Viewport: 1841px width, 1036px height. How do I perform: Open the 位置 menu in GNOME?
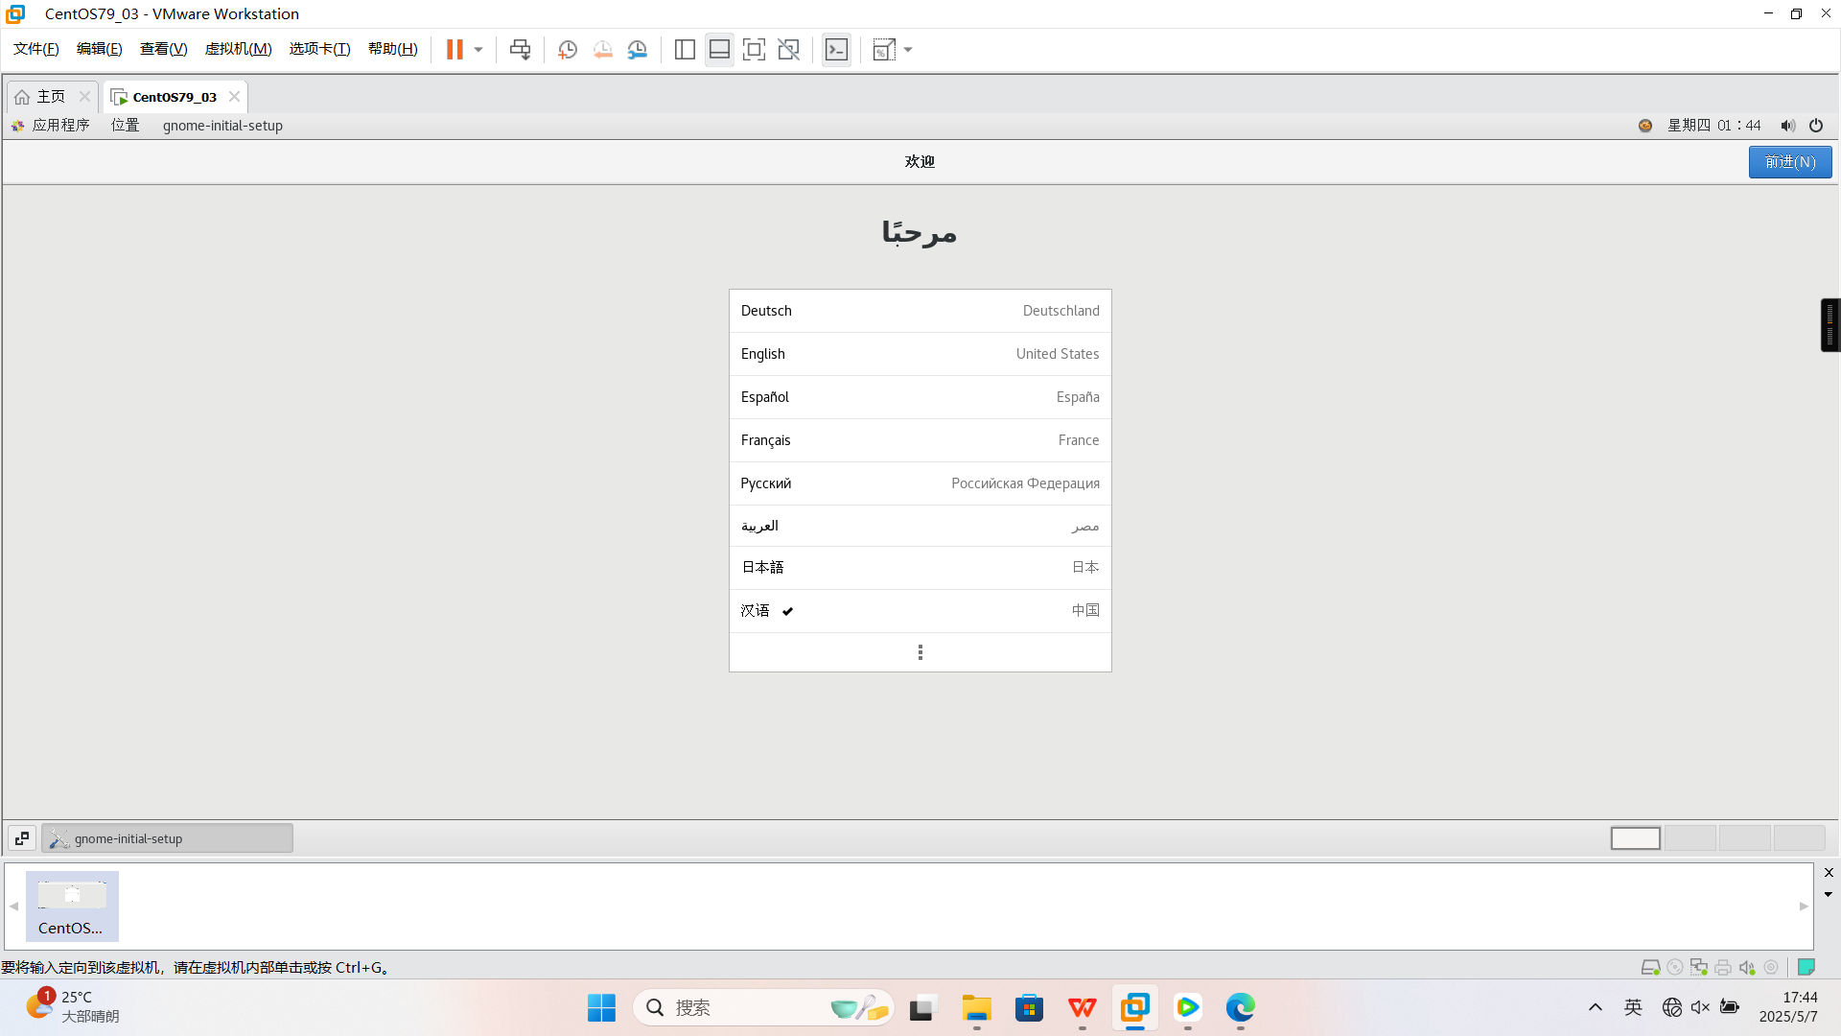coord(125,126)
